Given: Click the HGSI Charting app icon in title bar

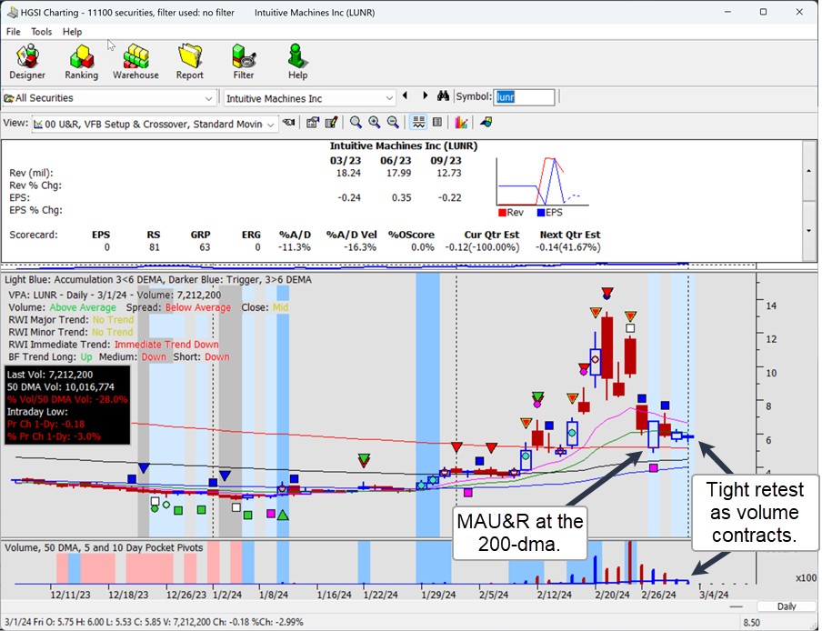Looking at the screenshot, I should (12, 12).
